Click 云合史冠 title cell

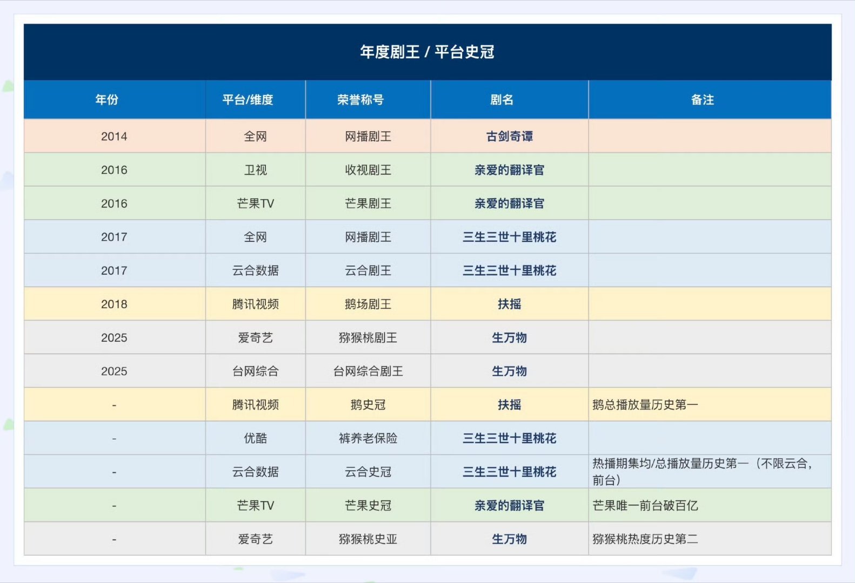tap(368, 472)
